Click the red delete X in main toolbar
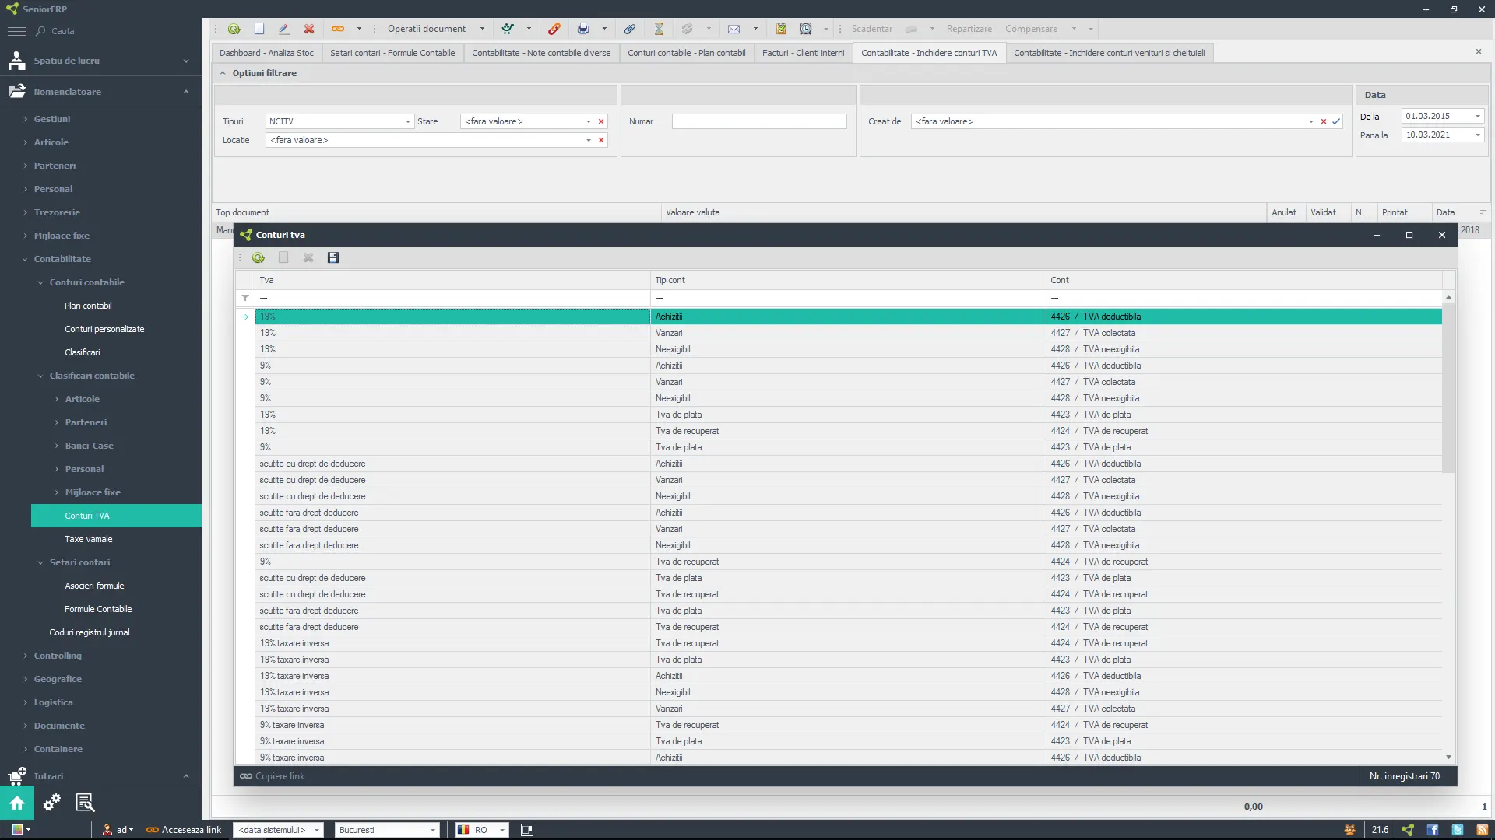 coord(309,29)
